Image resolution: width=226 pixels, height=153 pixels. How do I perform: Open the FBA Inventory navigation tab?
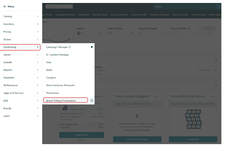(198, 15)
